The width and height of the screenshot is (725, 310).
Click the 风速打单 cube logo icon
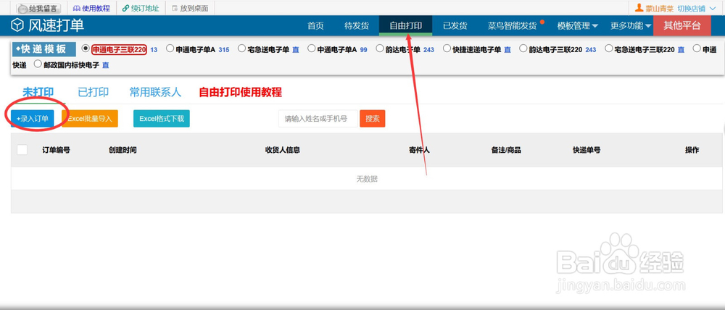(17, 25)
